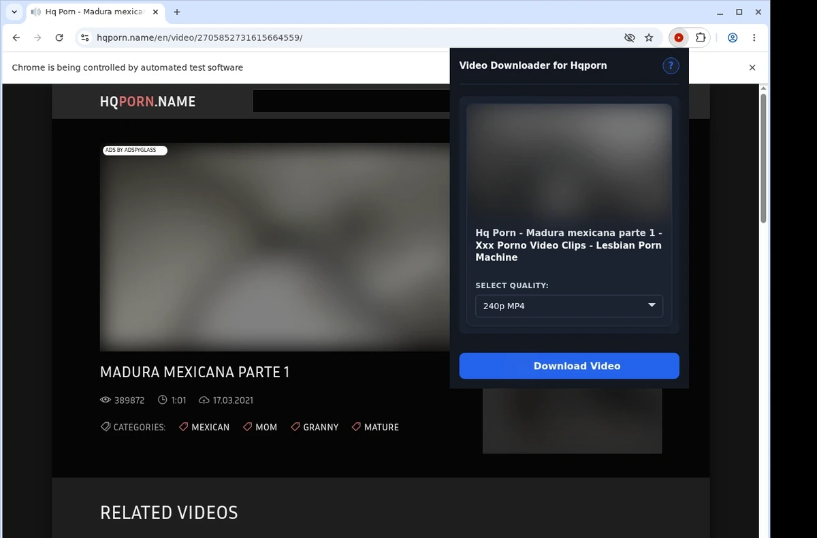Click the Video Downloader for Hqporn title
Viewport: 817px width, 538px height.
pyautogui.click(x=533, y=65)
